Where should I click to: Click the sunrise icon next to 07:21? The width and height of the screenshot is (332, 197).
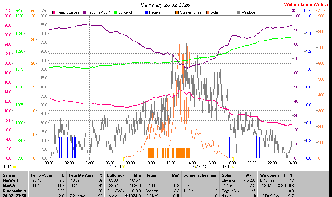coord(124,167)
